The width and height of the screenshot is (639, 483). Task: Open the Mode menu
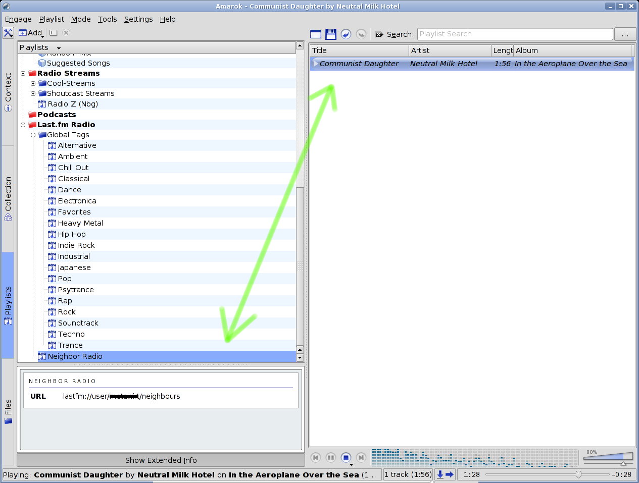pos(81,19)
